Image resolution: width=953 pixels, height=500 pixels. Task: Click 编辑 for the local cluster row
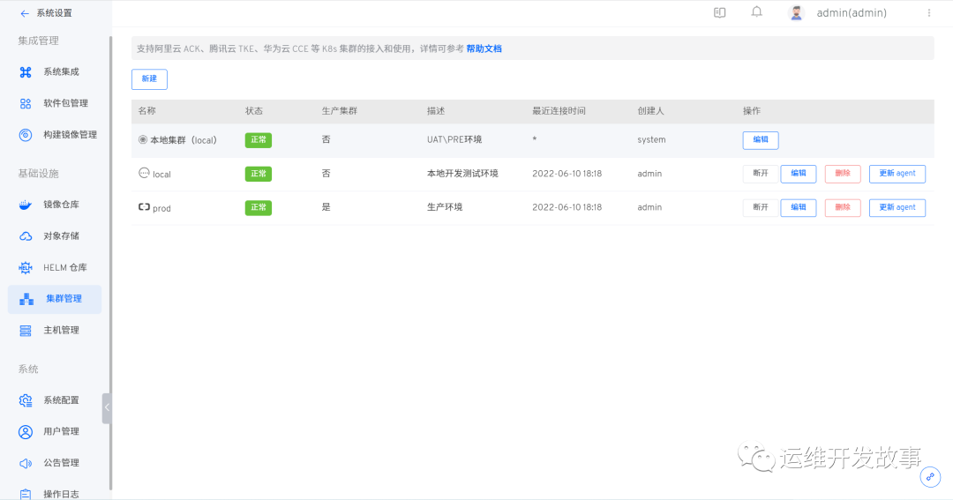point(798,174)
